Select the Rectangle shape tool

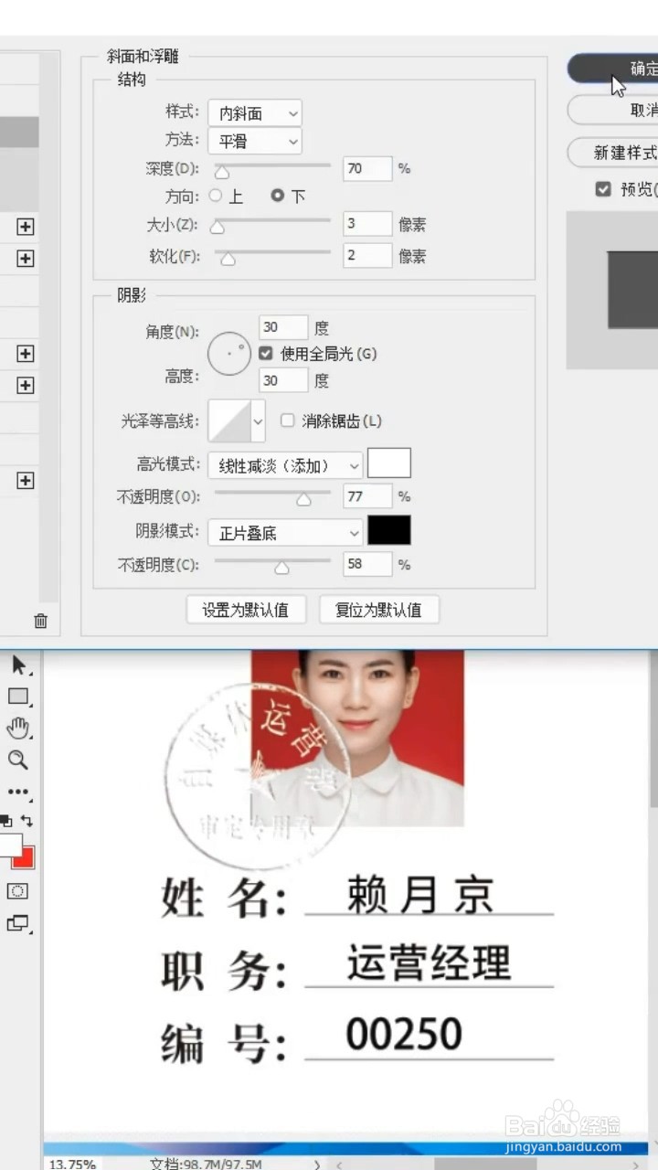[x=18, y=697]
